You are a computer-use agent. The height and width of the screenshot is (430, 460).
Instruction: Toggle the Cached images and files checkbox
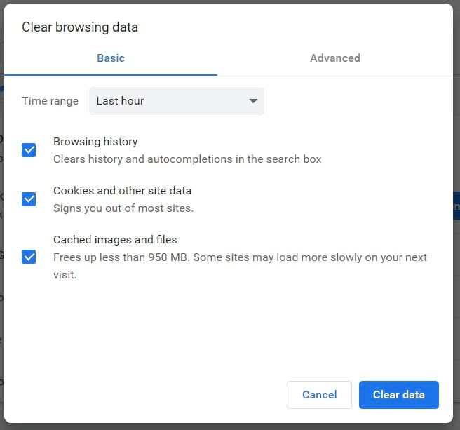click(29, 256)
